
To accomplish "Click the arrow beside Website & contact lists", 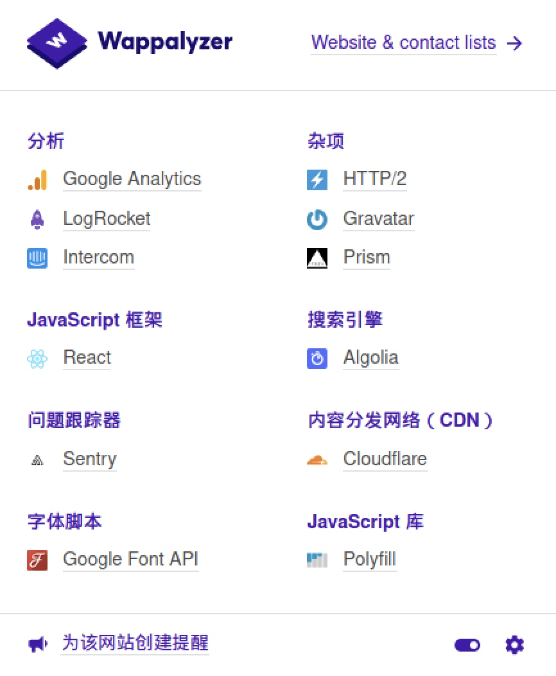I will coord(514,43).
